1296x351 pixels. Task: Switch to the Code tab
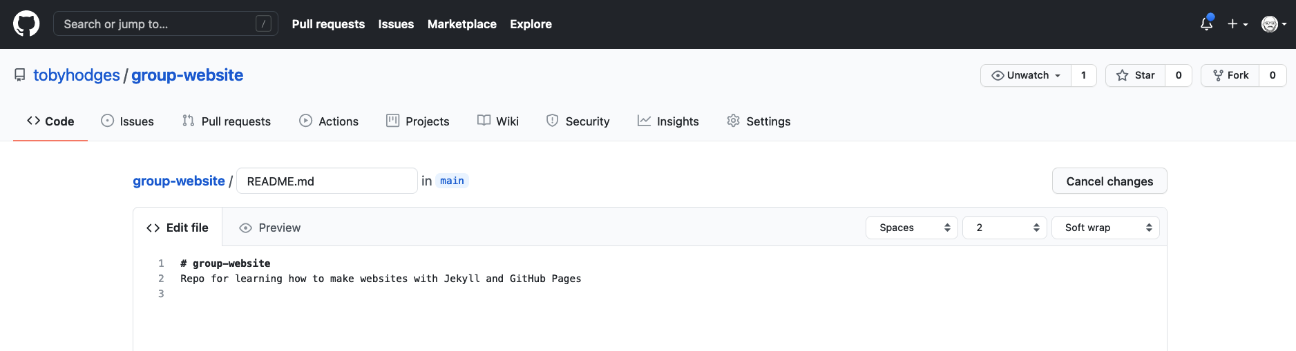pyautogui.click(x=50, y=121)
